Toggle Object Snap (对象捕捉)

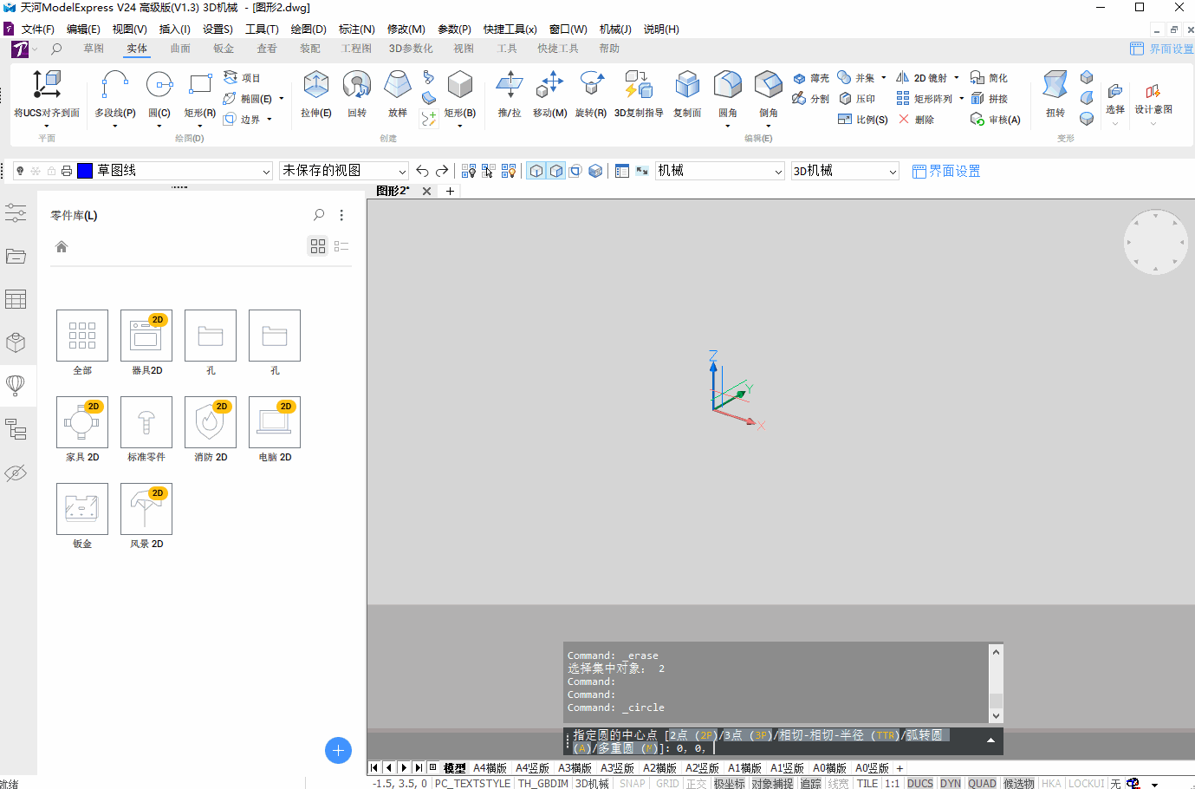[772, 783]
